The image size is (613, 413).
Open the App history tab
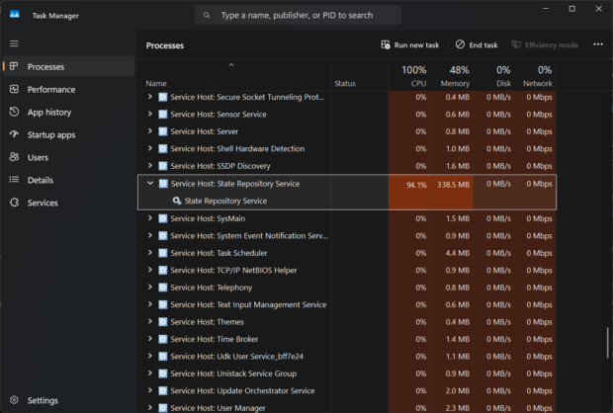point(69,112)
